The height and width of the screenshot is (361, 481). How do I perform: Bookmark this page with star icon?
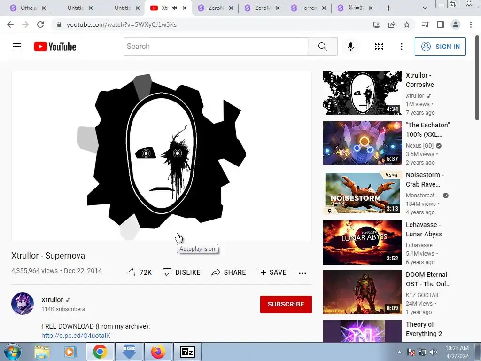[x=407, y=24]
